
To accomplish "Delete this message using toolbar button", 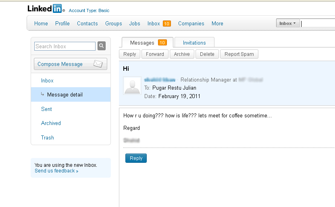I will point(207,54).
